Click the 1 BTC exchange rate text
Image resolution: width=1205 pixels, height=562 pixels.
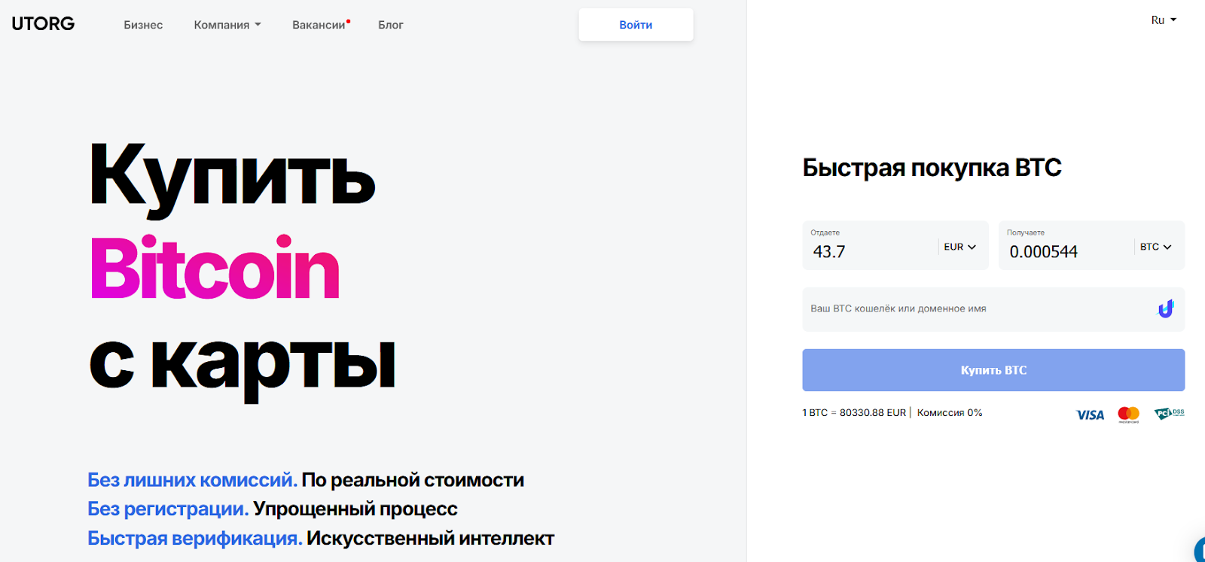pos(854,413)
